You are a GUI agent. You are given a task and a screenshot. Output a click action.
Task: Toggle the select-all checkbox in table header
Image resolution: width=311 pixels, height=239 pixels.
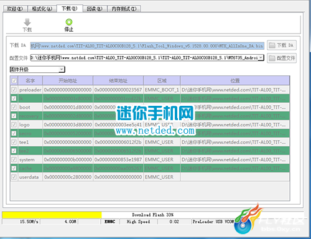point(14,80)
